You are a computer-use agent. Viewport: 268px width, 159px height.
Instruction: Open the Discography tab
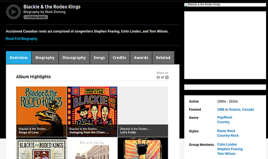point(74,58)
